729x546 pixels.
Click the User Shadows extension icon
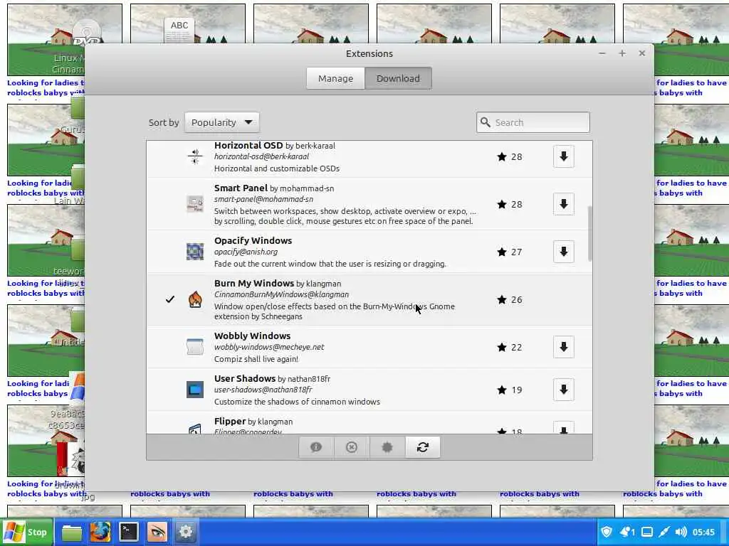pos(195,390)
